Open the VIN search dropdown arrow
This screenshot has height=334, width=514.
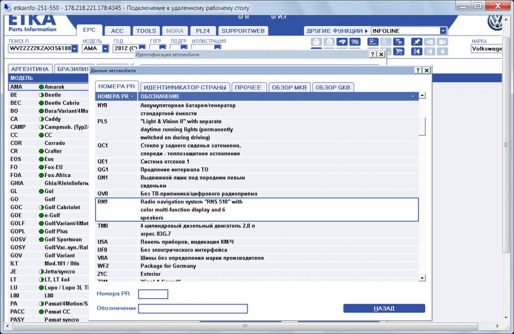point(75,48)
